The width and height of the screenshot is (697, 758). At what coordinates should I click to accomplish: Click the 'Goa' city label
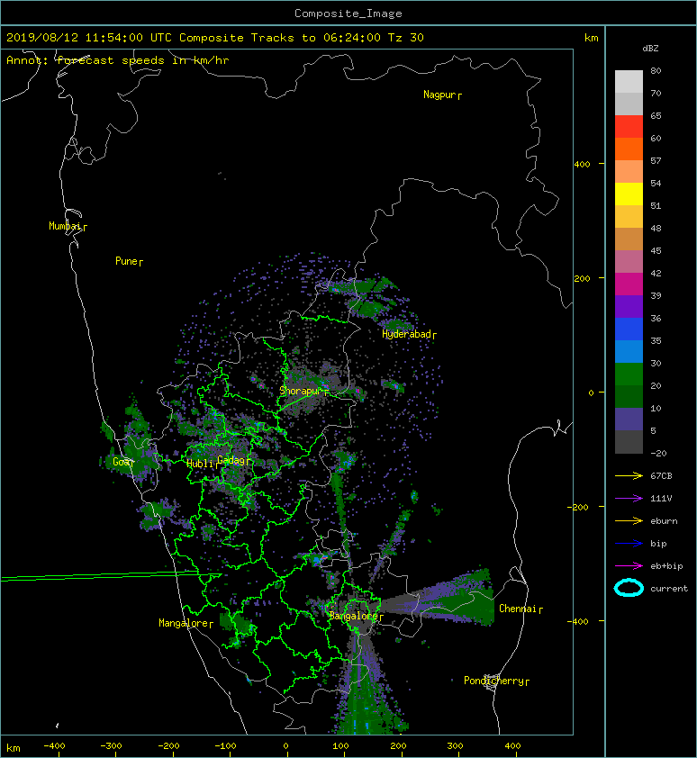coord(121,462)
